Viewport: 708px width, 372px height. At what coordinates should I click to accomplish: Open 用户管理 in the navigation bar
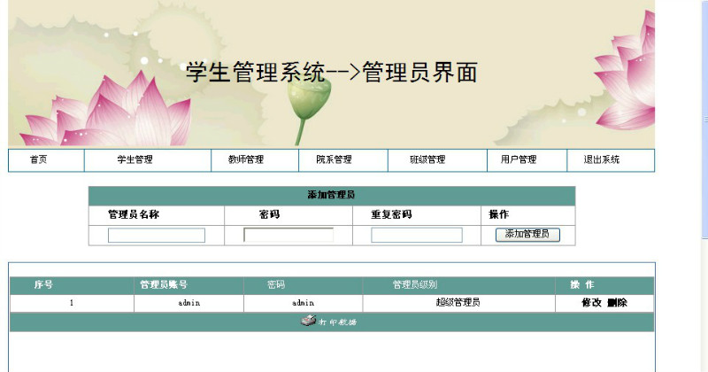tap(519, 160)
